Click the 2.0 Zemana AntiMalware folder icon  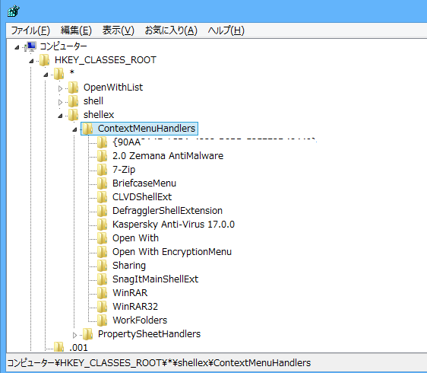coord(103,156)
